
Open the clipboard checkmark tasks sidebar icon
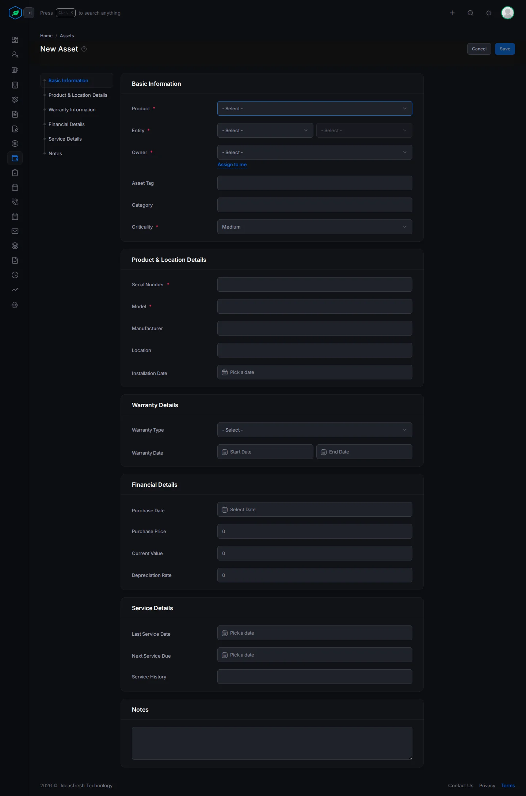pos(15,173)
